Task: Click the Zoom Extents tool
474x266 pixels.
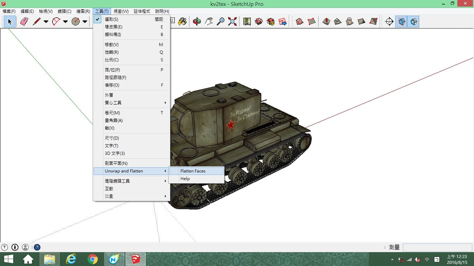Action: point(232,21)
